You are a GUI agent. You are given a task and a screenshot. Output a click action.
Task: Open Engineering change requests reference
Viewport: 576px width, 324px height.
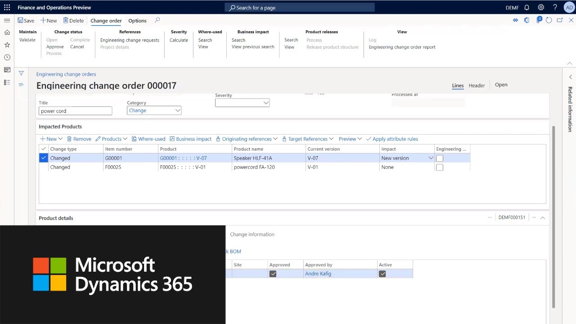click(x=130, y=40)
